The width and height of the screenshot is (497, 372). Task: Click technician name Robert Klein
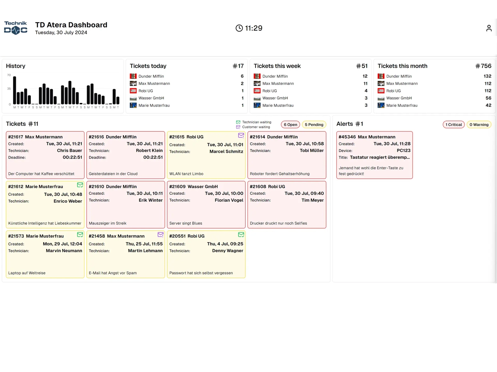[x=149, y=151]
